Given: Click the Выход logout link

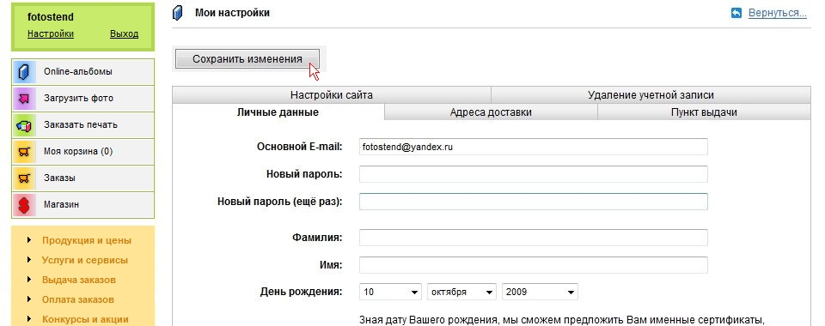Looking at the screenshot, I should pos(124,34).
